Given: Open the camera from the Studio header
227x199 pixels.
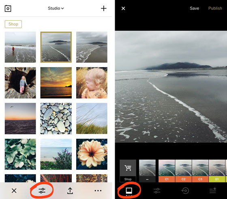Looking at the screenshot, I should pyautogui.click(x=8, y=8).
